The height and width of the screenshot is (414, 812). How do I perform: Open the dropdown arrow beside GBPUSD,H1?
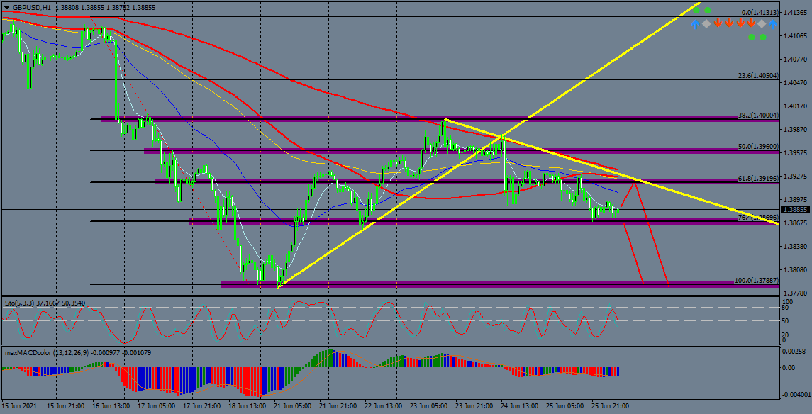click(x=6, y=8)
